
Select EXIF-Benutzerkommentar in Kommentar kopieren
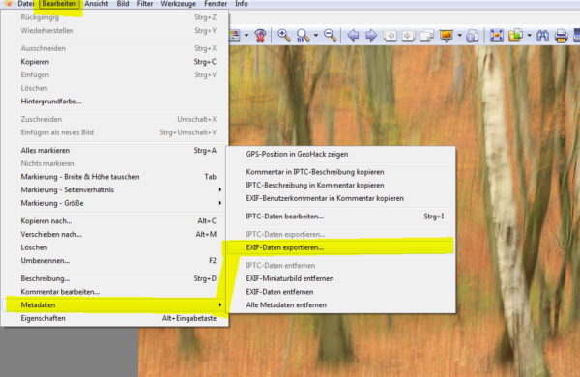pos(340,199)
